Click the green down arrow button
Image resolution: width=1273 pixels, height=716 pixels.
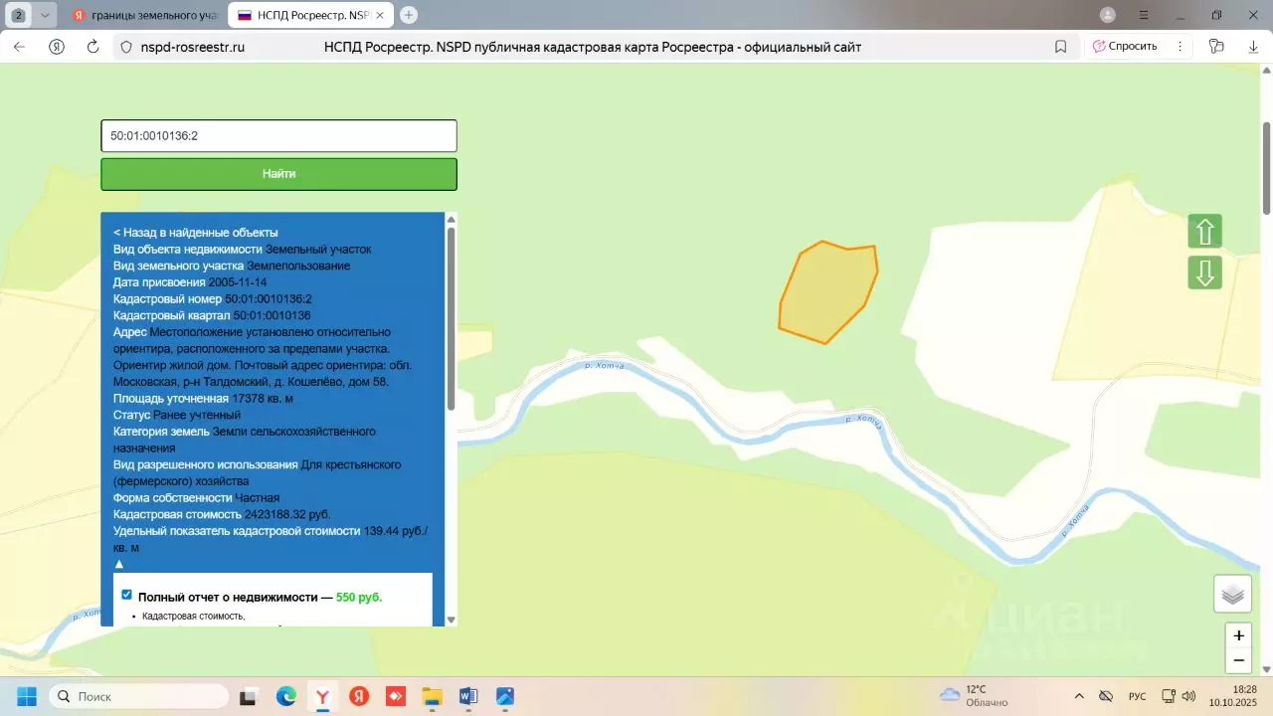click(1204, 272)
